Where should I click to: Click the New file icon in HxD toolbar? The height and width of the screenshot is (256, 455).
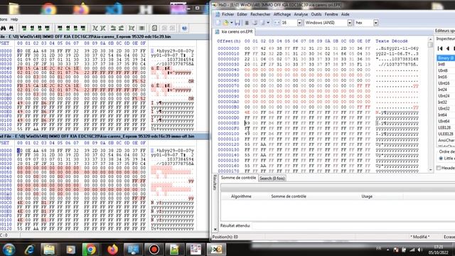(218, 23)
